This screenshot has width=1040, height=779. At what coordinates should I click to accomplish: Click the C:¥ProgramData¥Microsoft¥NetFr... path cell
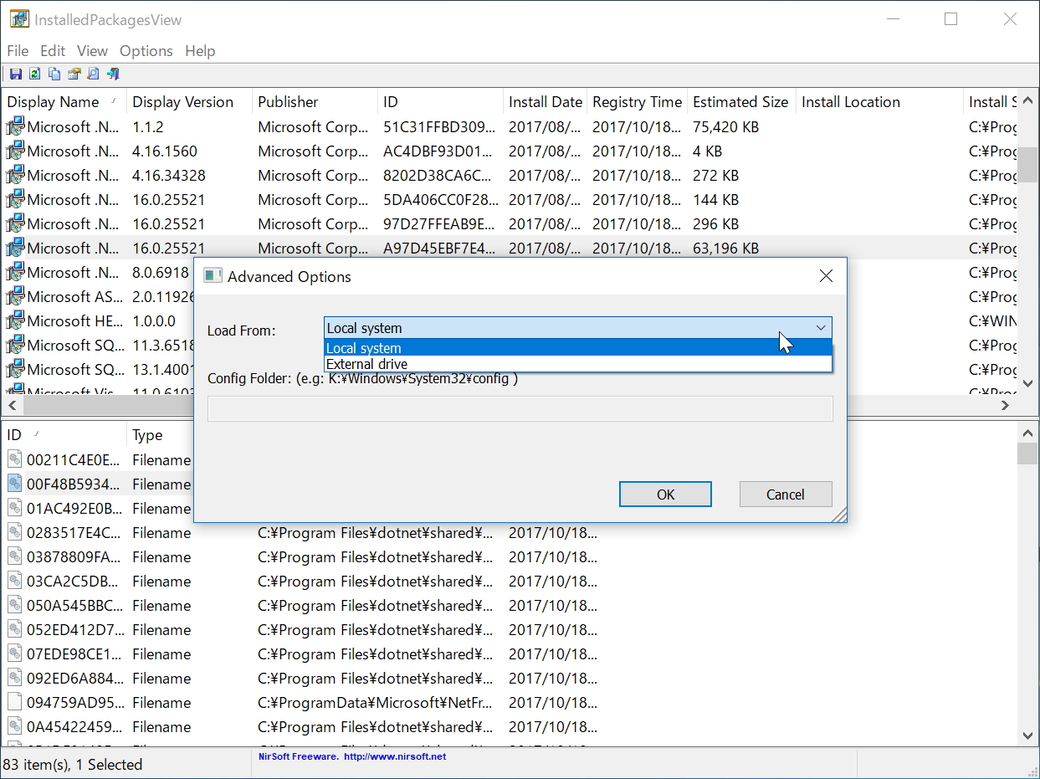[x=376, y=702]
